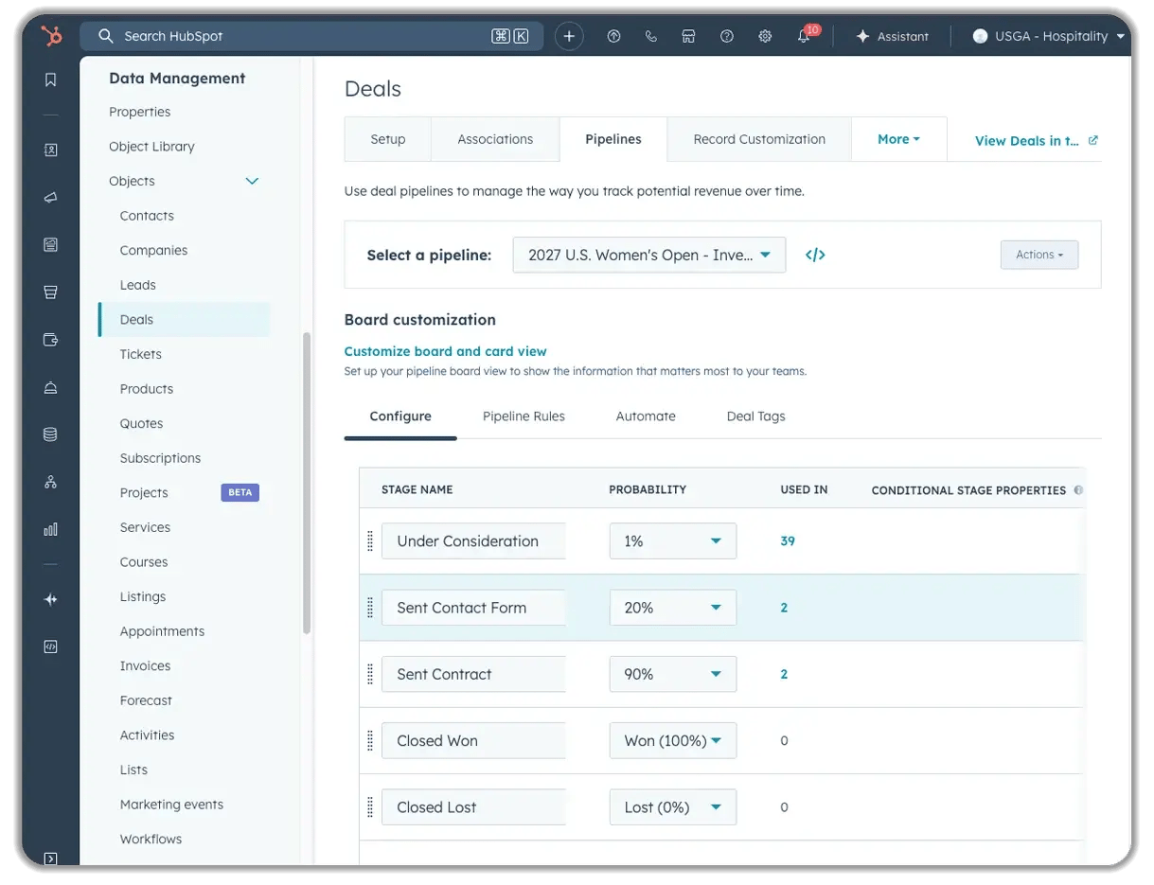Open the notifications bell showing 10 alerts
Image resolution: width=1154 pixels, height=885 pixels.
coord(804,36)
